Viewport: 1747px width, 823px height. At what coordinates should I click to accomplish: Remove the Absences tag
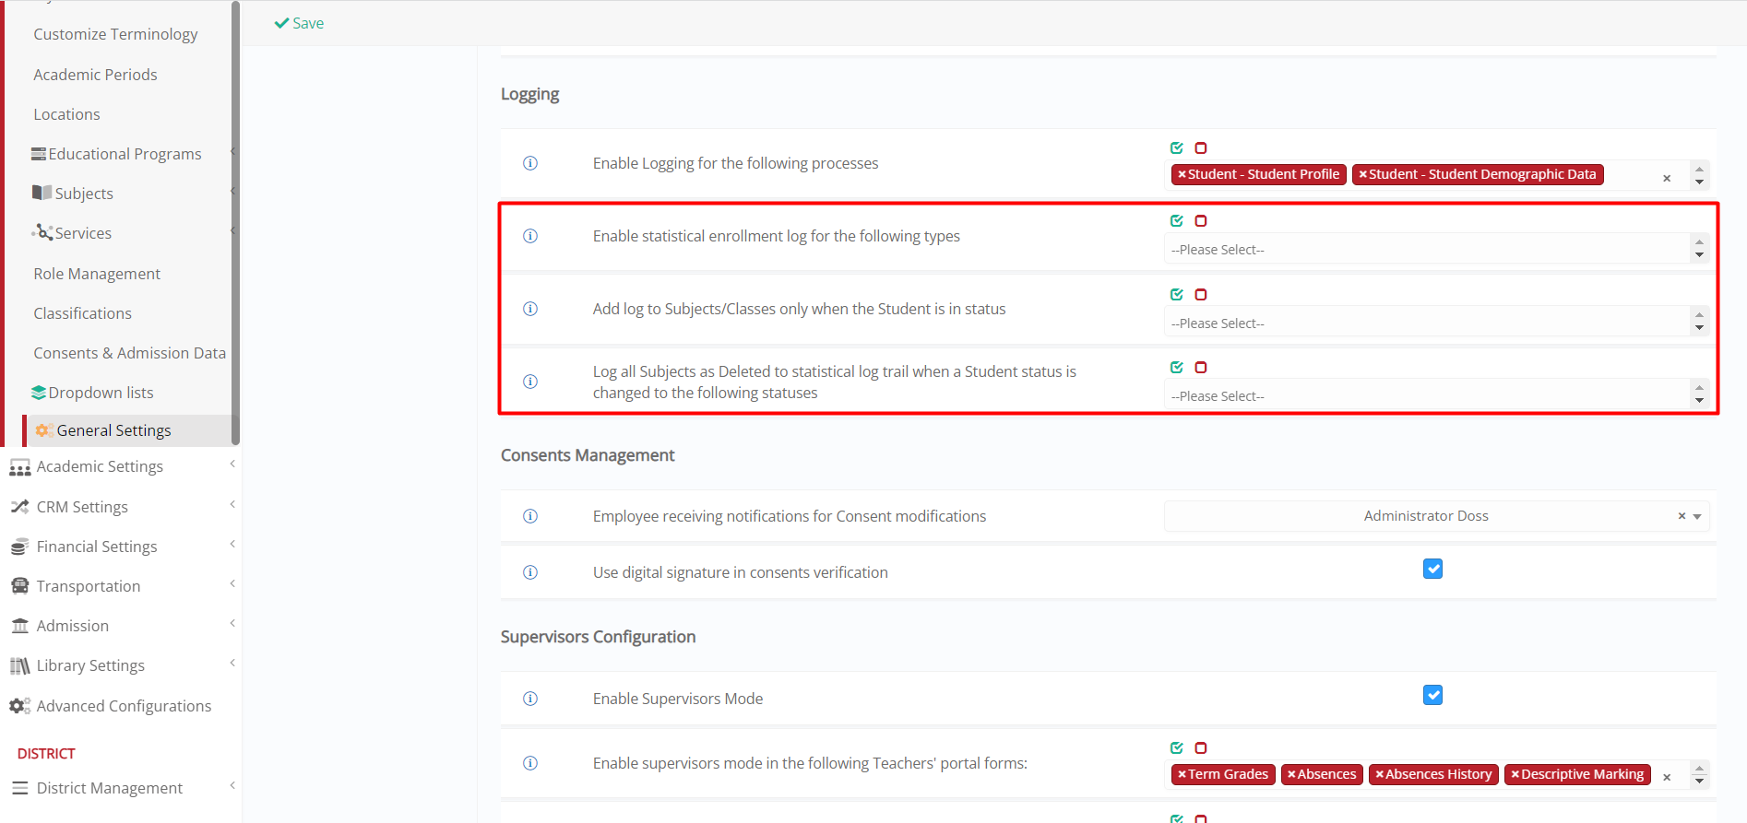point(1291,774)
